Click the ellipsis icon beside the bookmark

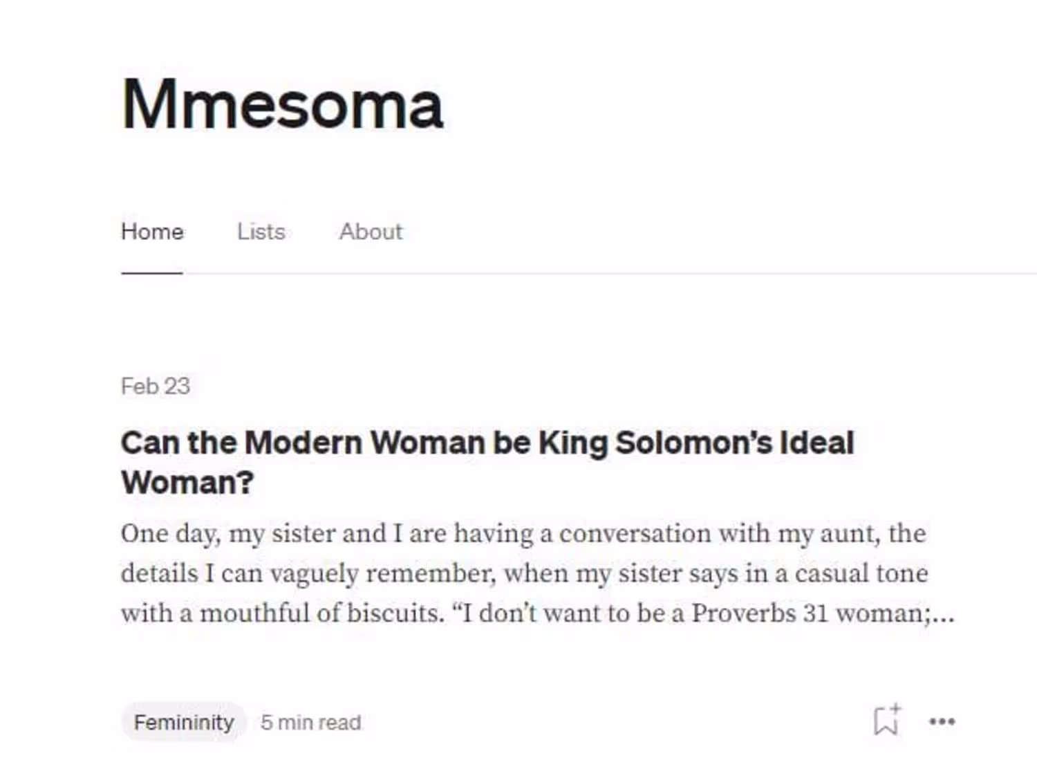[942, 722]
